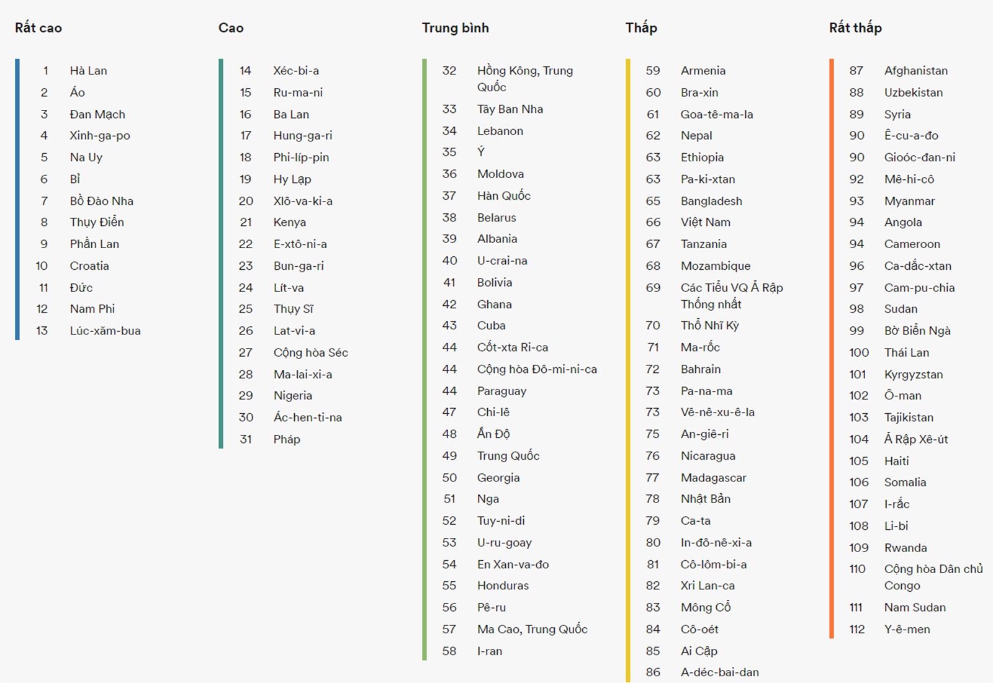
Task: Click the "Rất cao" category heading
Action: coord(38,28)
